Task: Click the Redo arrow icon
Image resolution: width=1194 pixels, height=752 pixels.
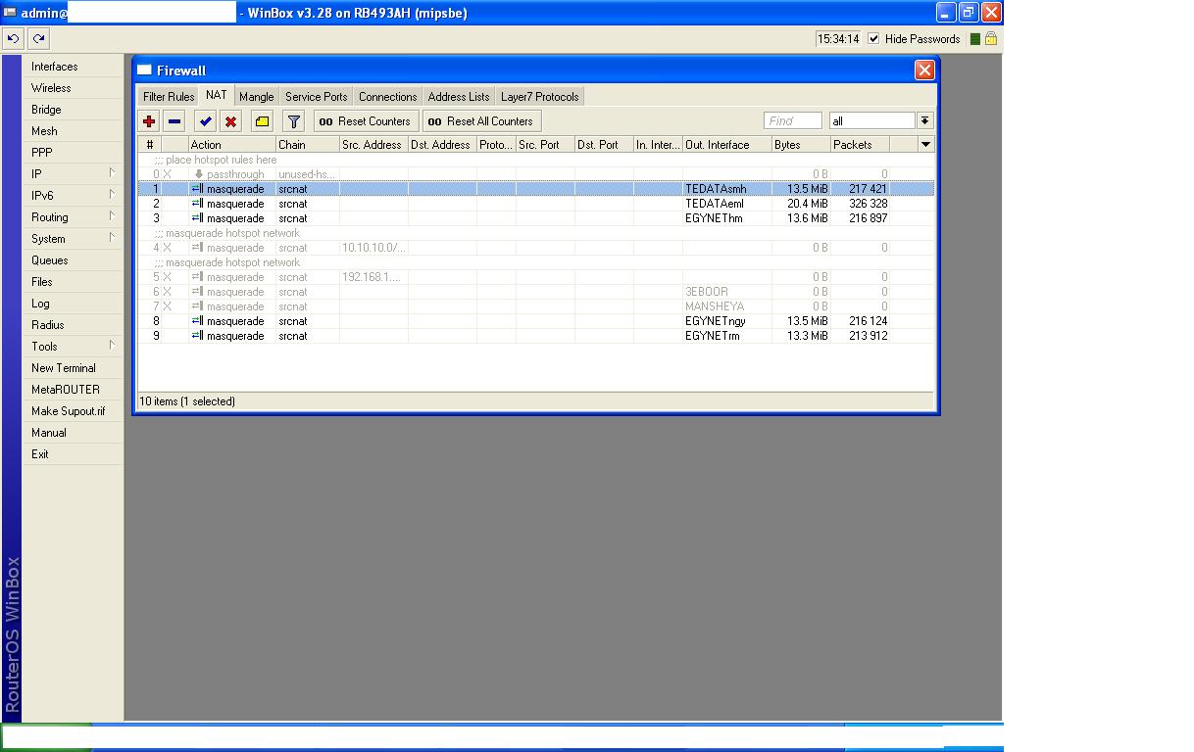Action: coord(38,39)
